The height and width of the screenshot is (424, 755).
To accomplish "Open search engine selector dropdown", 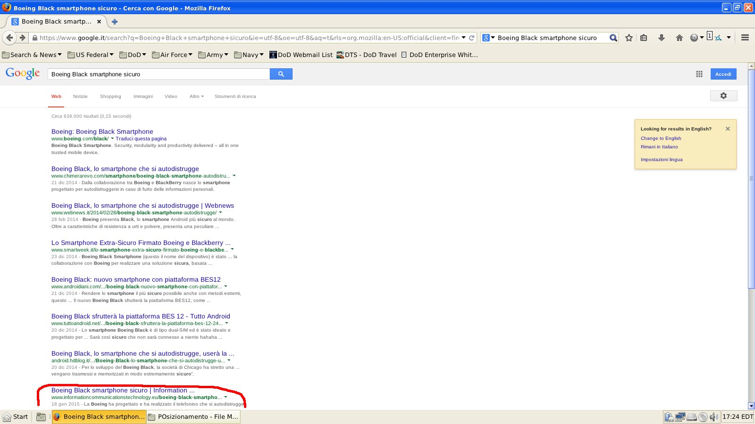I will [x=489, y=38].
